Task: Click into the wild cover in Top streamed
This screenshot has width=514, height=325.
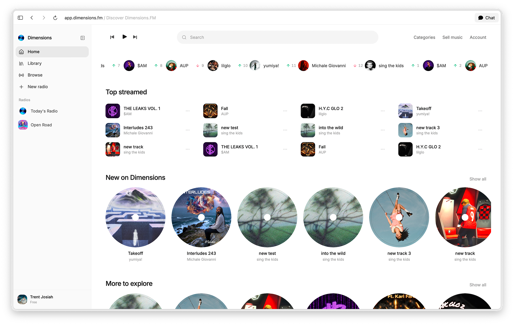Action: (x=308, y=130)
